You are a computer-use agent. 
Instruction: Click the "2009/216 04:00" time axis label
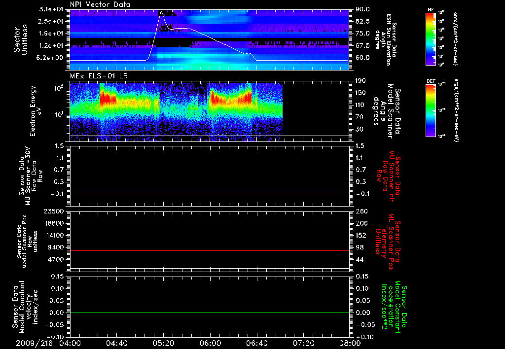(49, 344)
